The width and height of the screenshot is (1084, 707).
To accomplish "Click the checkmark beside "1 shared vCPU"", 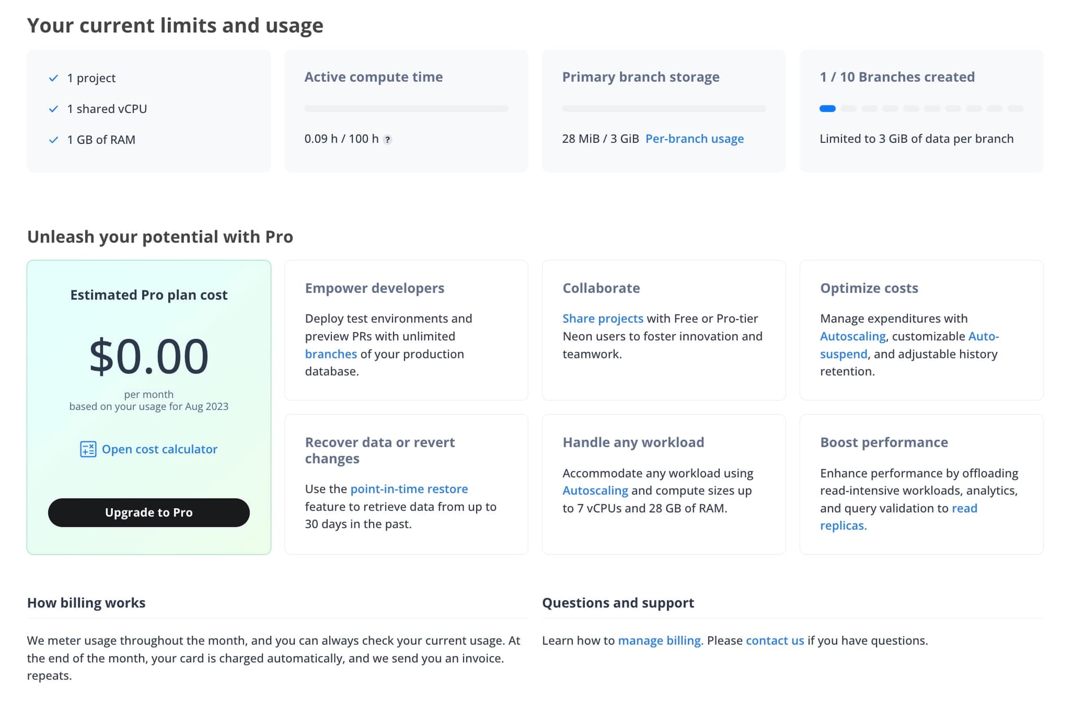I will pos(54,108).
